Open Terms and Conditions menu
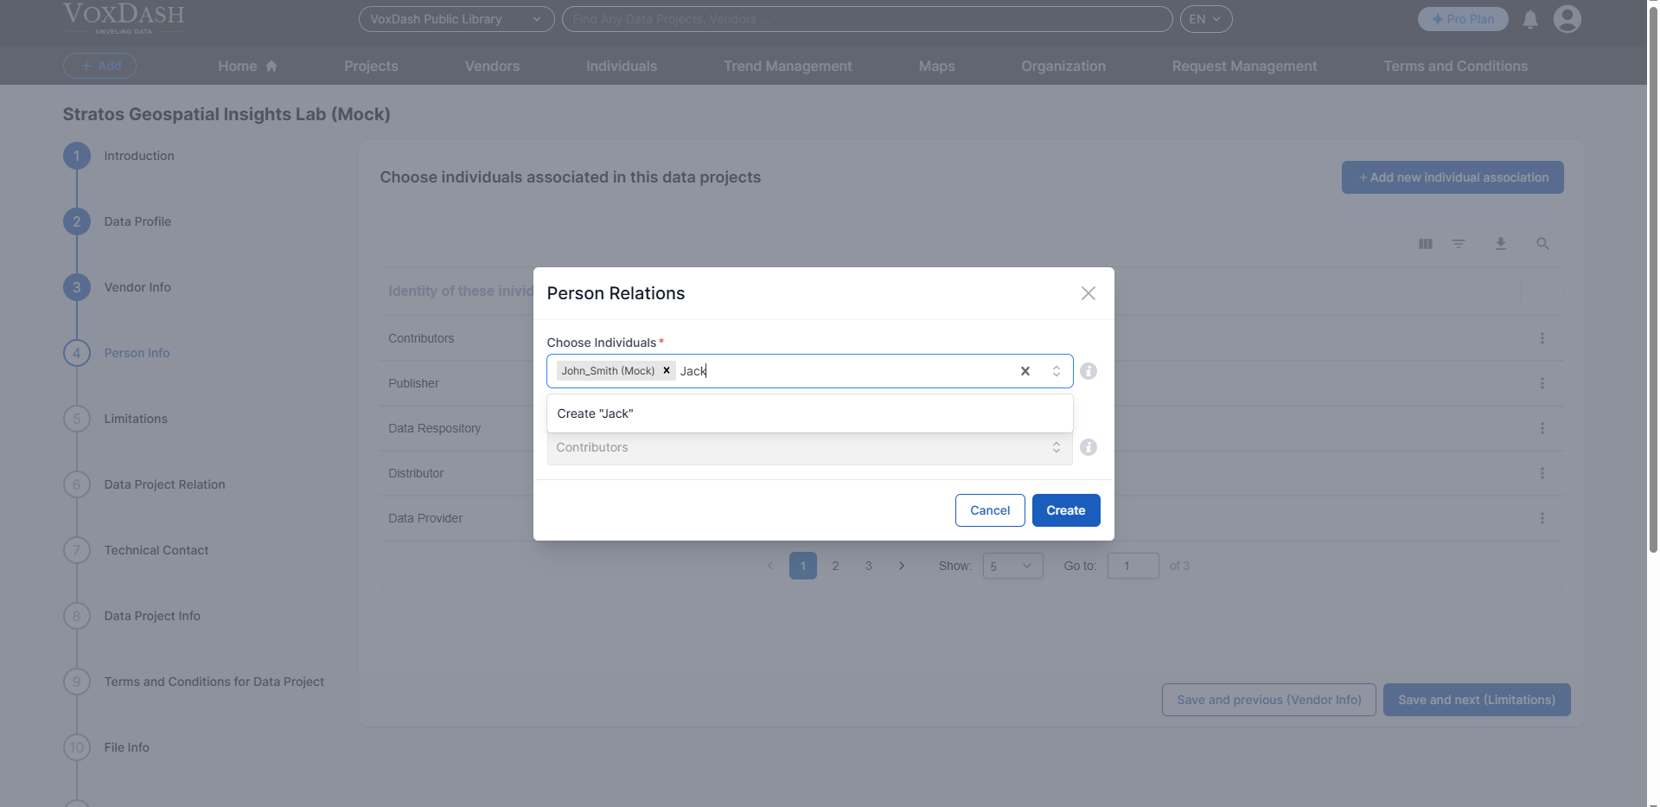The height and width of the screenshot is (807, 1660). (1455, 66)
